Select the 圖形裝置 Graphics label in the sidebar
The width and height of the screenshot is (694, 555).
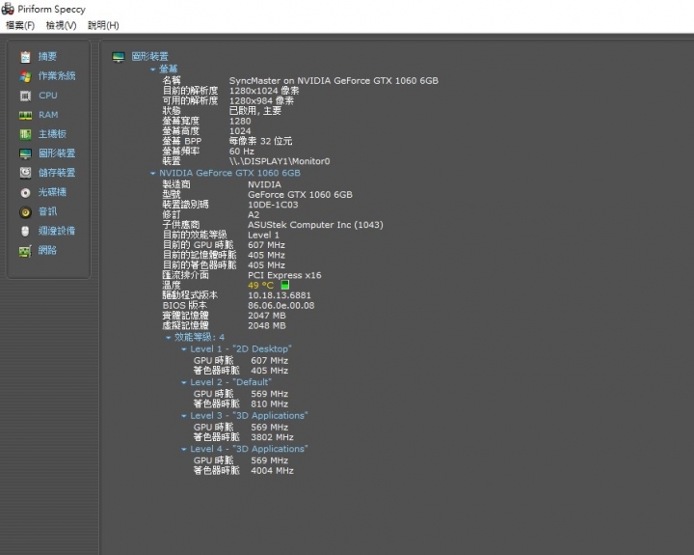(57, 153)
